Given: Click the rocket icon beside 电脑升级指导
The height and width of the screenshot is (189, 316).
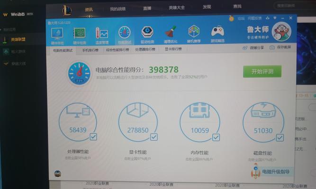Looking at the screenshot, I should pyautogui.click(x=255, y=171).
